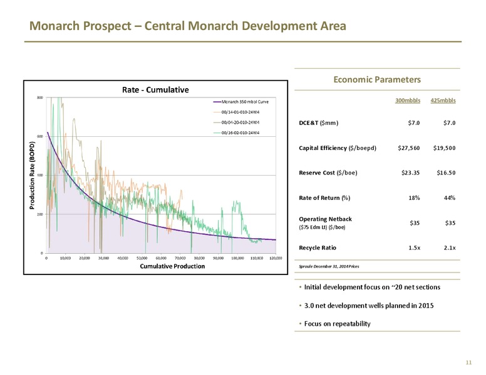Click the 425mbbls column header
The height and width of the screenshot is (375, 486).
coord(443,101)
